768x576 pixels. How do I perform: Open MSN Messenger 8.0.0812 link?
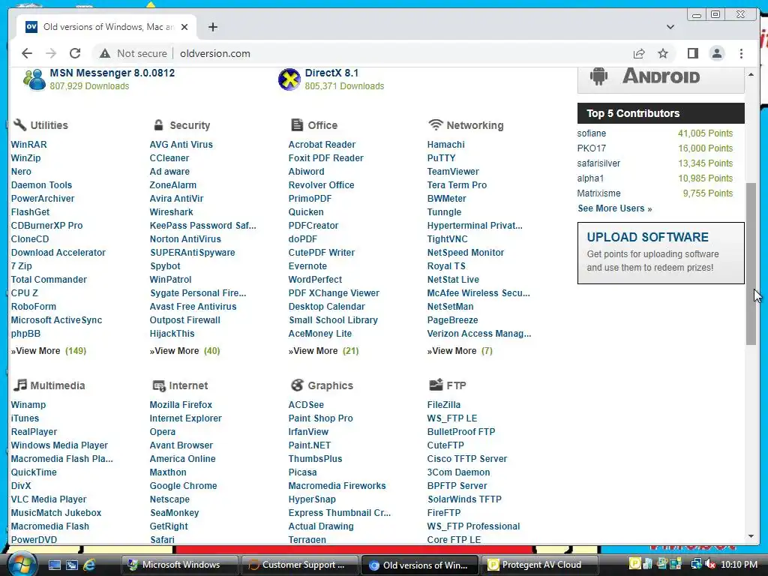coord(112,73)
